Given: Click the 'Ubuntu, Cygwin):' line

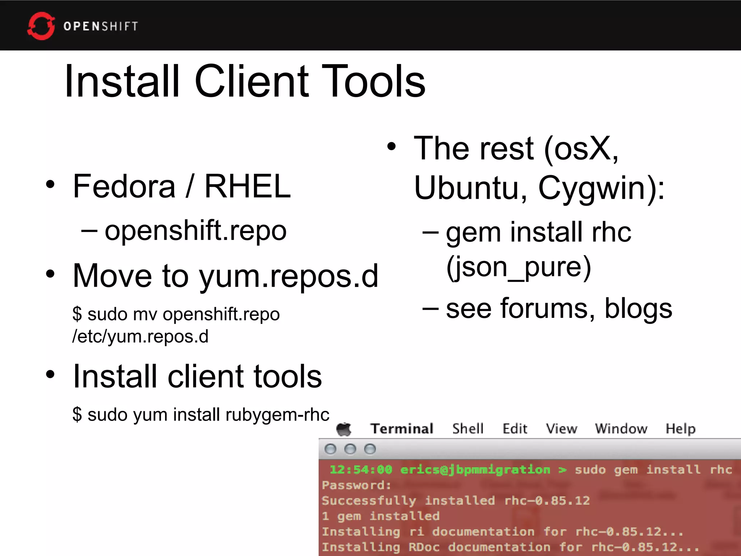Looking at the screenshot, I should (x=539, y=189).
